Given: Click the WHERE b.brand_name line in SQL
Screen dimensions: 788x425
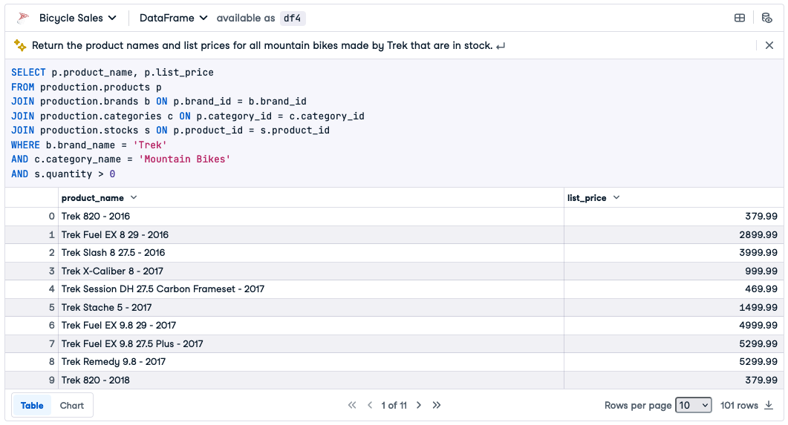Looking at the screenshot, I should (x=88, y=145).
